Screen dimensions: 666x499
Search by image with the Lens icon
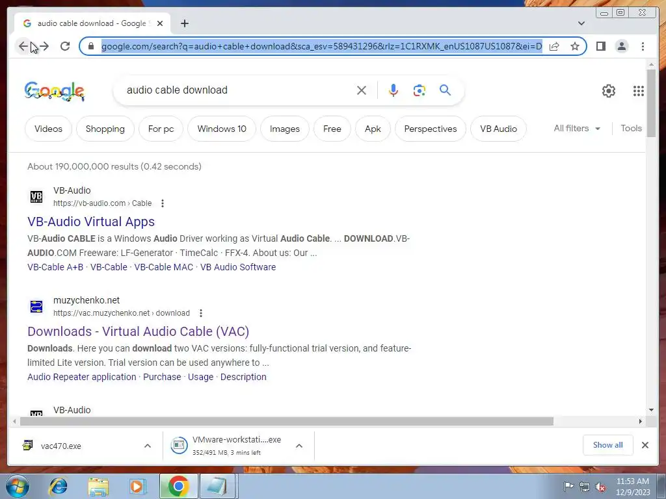(x=420, y=90)
